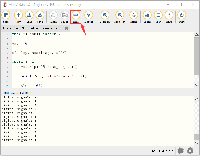This screenshot has width=200, height=156.
Task: Open Help documentation
Action: pos(169,17)
